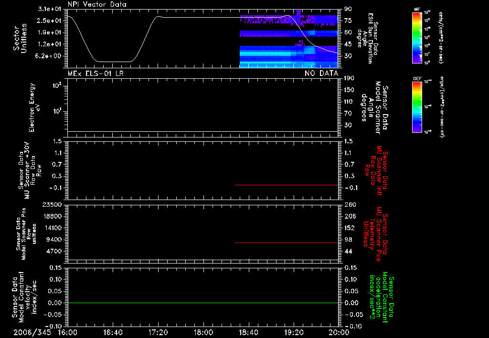Click the NF color scale bar
The image size is (489, 338).
coord(417,37)
